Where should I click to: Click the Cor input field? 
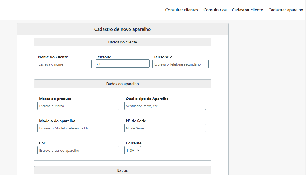click(78, 150)
